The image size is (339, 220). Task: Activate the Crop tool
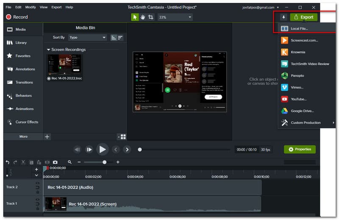(151, 17)
